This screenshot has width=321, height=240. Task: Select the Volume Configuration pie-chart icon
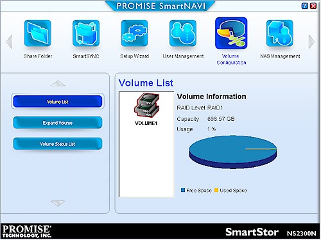point(231,33)
